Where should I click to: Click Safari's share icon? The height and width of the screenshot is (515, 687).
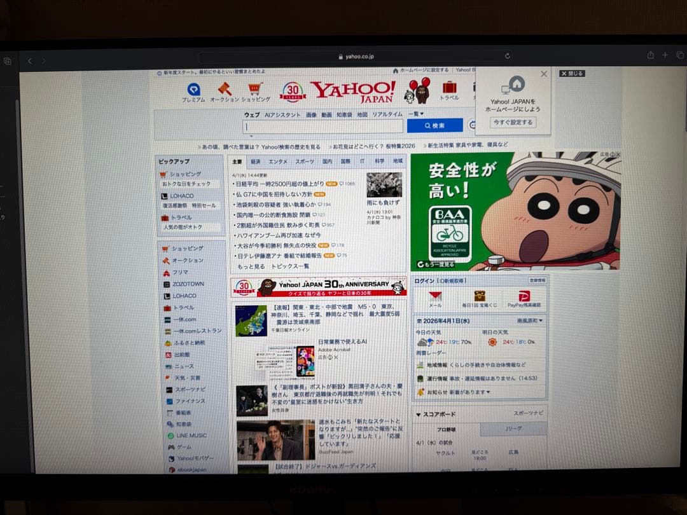(x=651, y=55)
